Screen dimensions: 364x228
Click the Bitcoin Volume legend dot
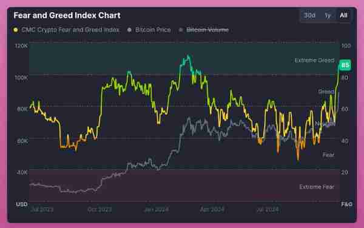181,30
